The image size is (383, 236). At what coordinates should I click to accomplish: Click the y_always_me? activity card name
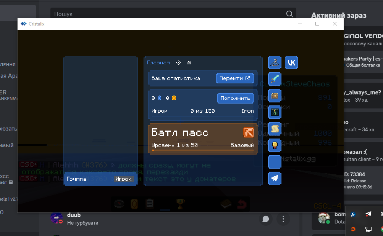362,92
